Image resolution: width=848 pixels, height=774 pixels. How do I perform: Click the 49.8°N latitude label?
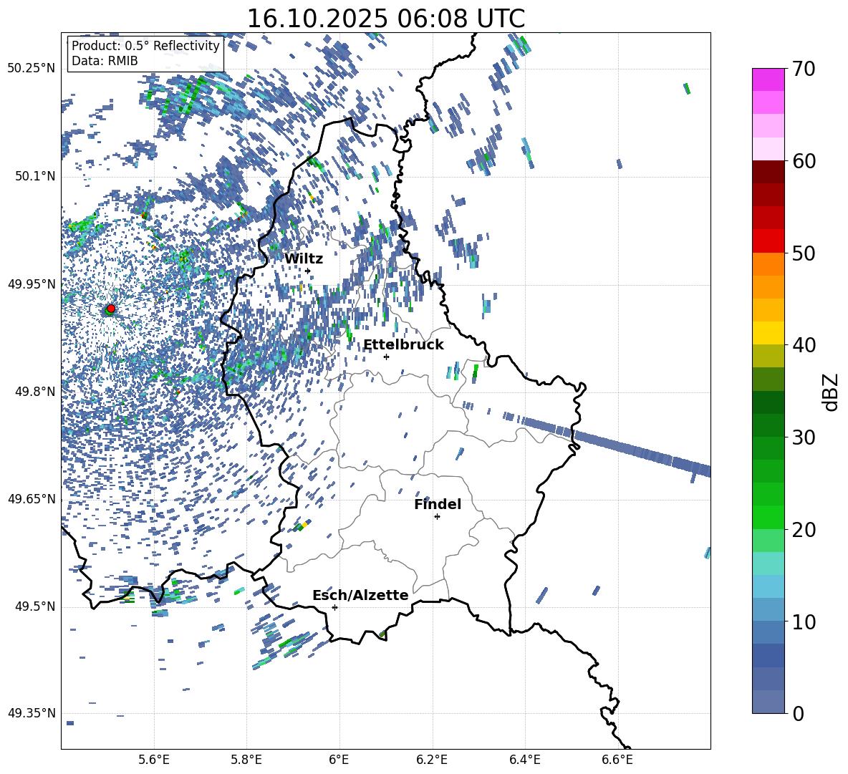[x=34, y=392]
